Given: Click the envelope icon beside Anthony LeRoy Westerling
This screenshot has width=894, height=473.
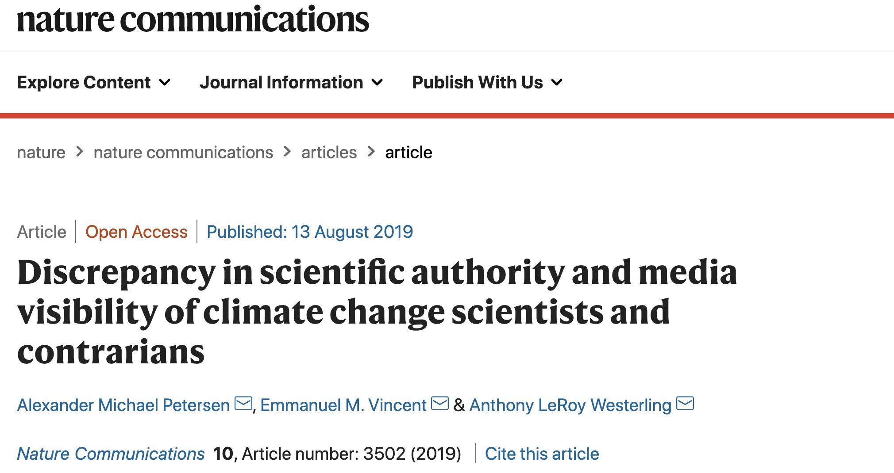Looking at the screenshot, I should point(685,404).
